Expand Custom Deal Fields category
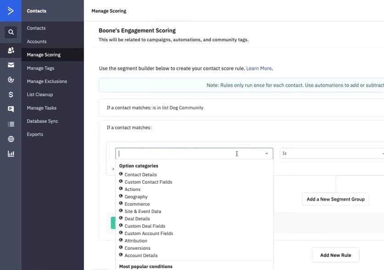 (x=145, y=226)
